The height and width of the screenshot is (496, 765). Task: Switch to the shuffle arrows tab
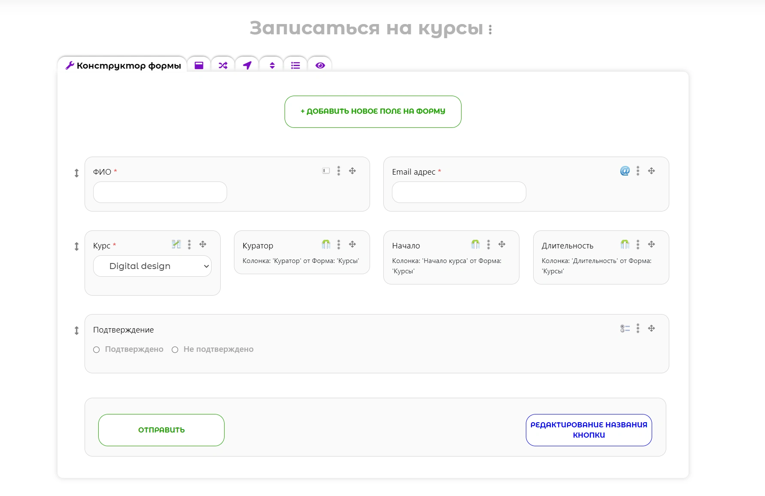click(x=223, y=65)
